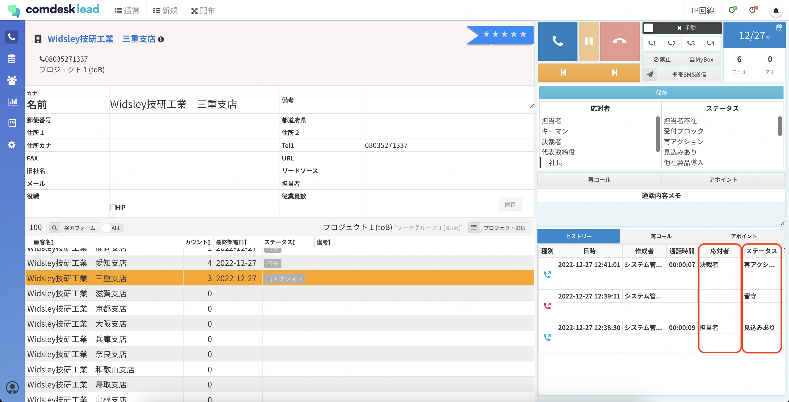Check the HP checkbox
Viewport: 789px width, 402px height.
pyautogui.click(x=113, y=208)
